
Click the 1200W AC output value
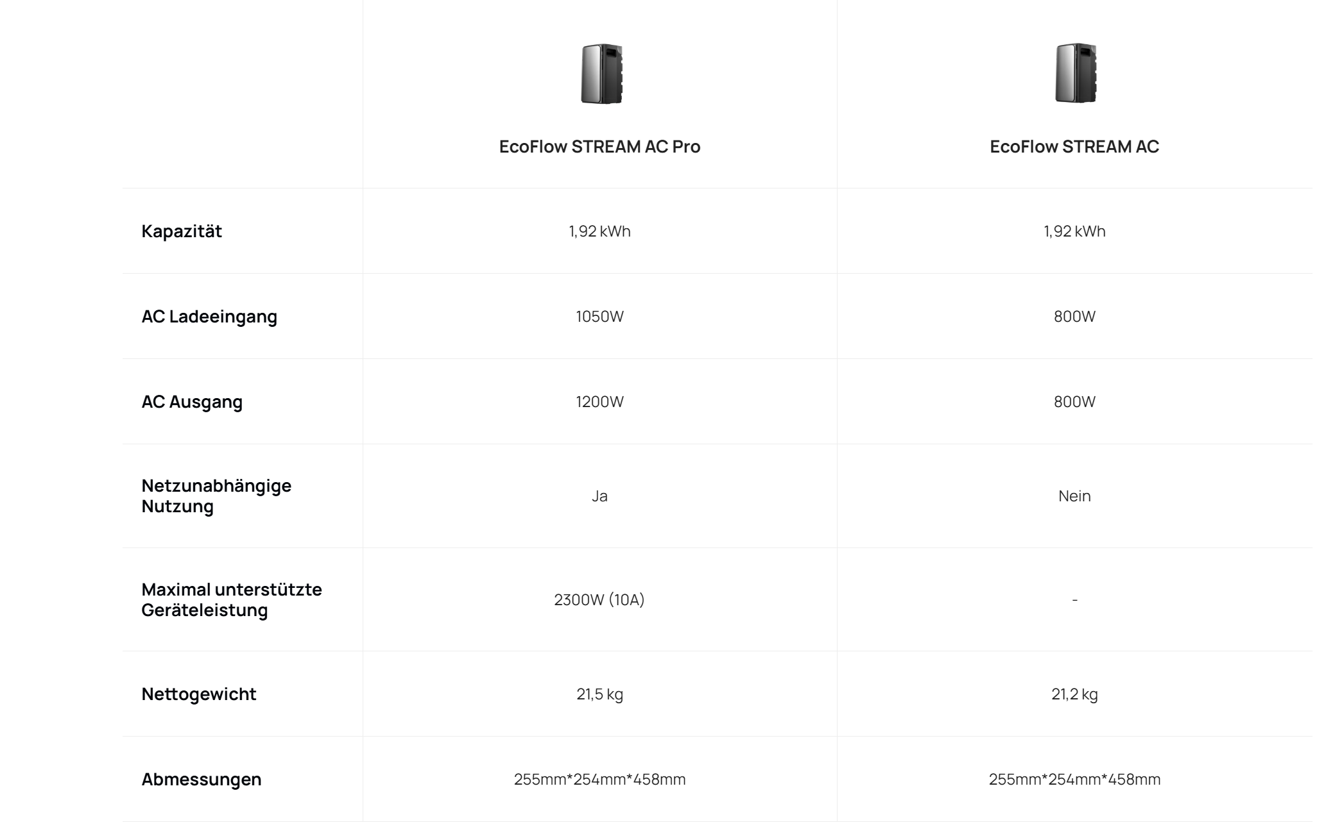click(x=599, y=402)
